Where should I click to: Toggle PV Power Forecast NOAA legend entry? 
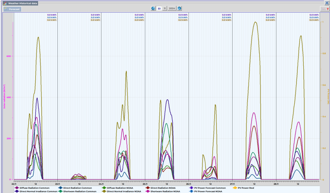point(206,191)
